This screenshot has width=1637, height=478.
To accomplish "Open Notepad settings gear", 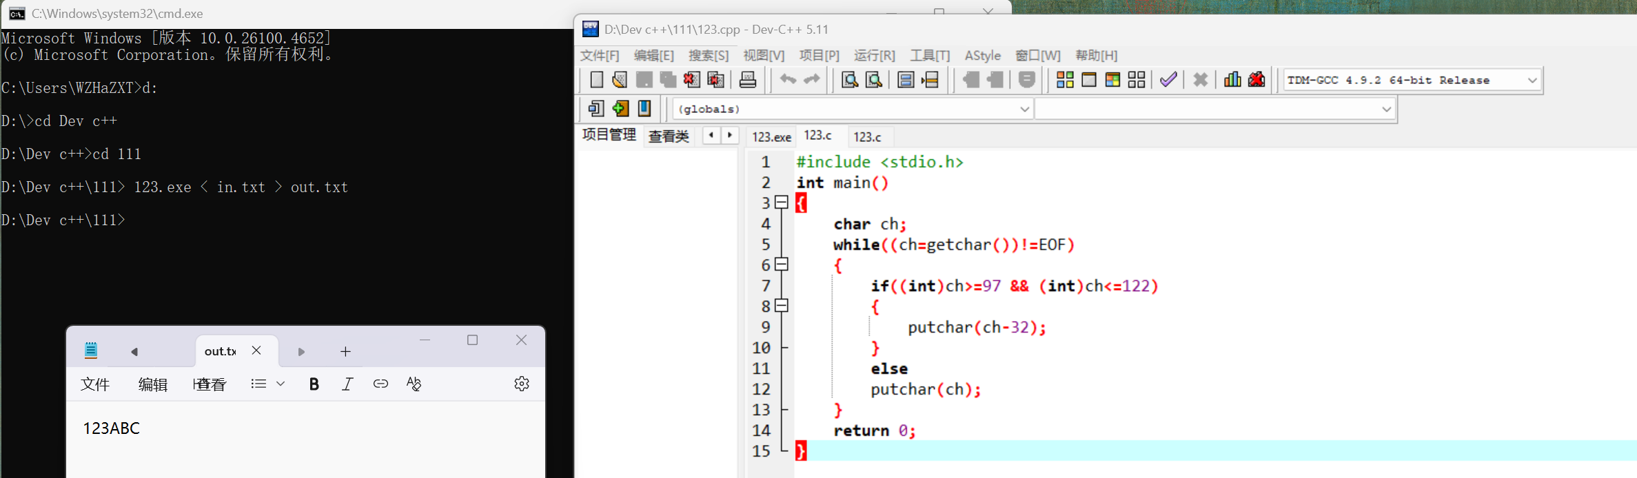I will (x=522, y=384).
